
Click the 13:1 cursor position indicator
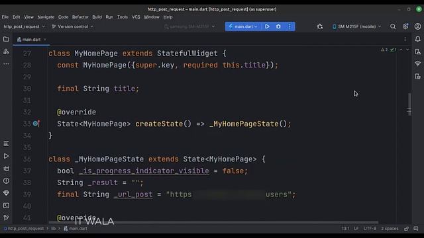(345, 229)
